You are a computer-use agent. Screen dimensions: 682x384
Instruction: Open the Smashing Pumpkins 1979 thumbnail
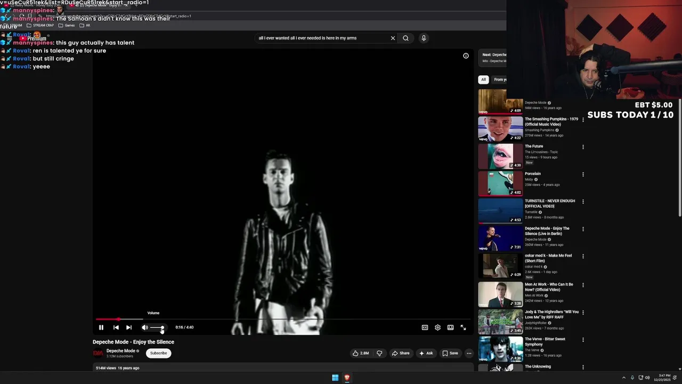pos(500,128)
